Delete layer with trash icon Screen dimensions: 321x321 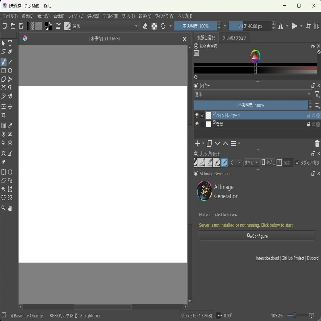(317, 143)
